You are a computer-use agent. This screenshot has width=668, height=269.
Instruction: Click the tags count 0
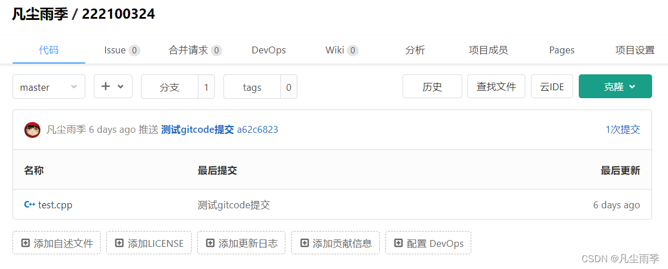289,87
